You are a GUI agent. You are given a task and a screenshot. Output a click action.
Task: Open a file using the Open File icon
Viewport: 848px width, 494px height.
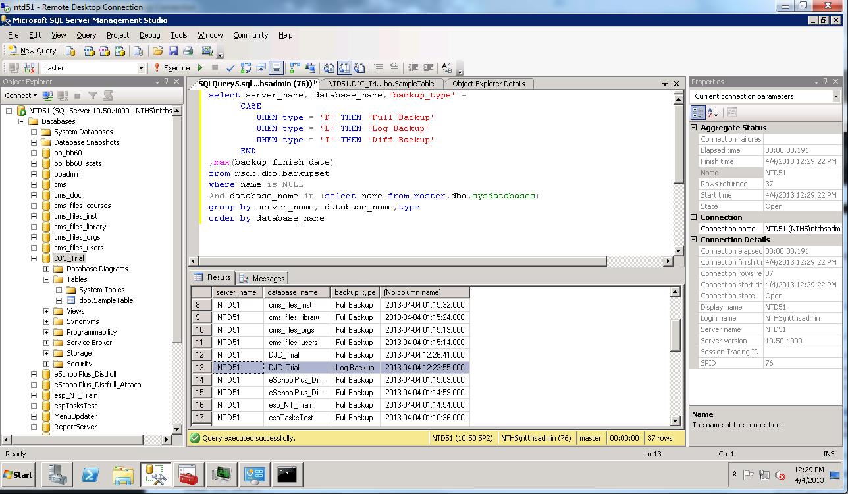(157, 51)
